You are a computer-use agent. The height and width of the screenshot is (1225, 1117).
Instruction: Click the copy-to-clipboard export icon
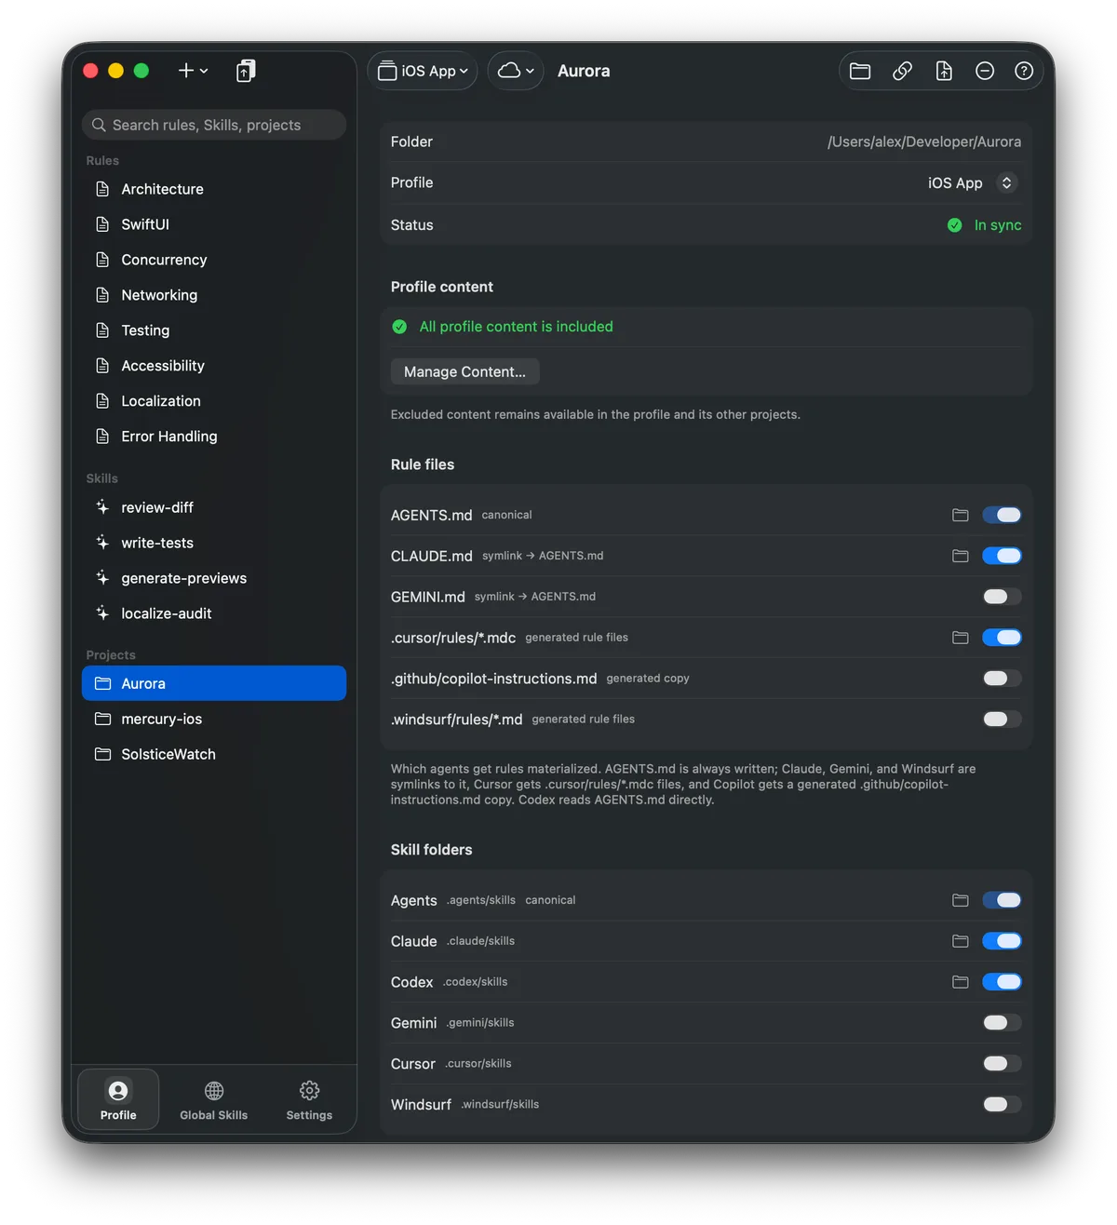pos(246,71)
